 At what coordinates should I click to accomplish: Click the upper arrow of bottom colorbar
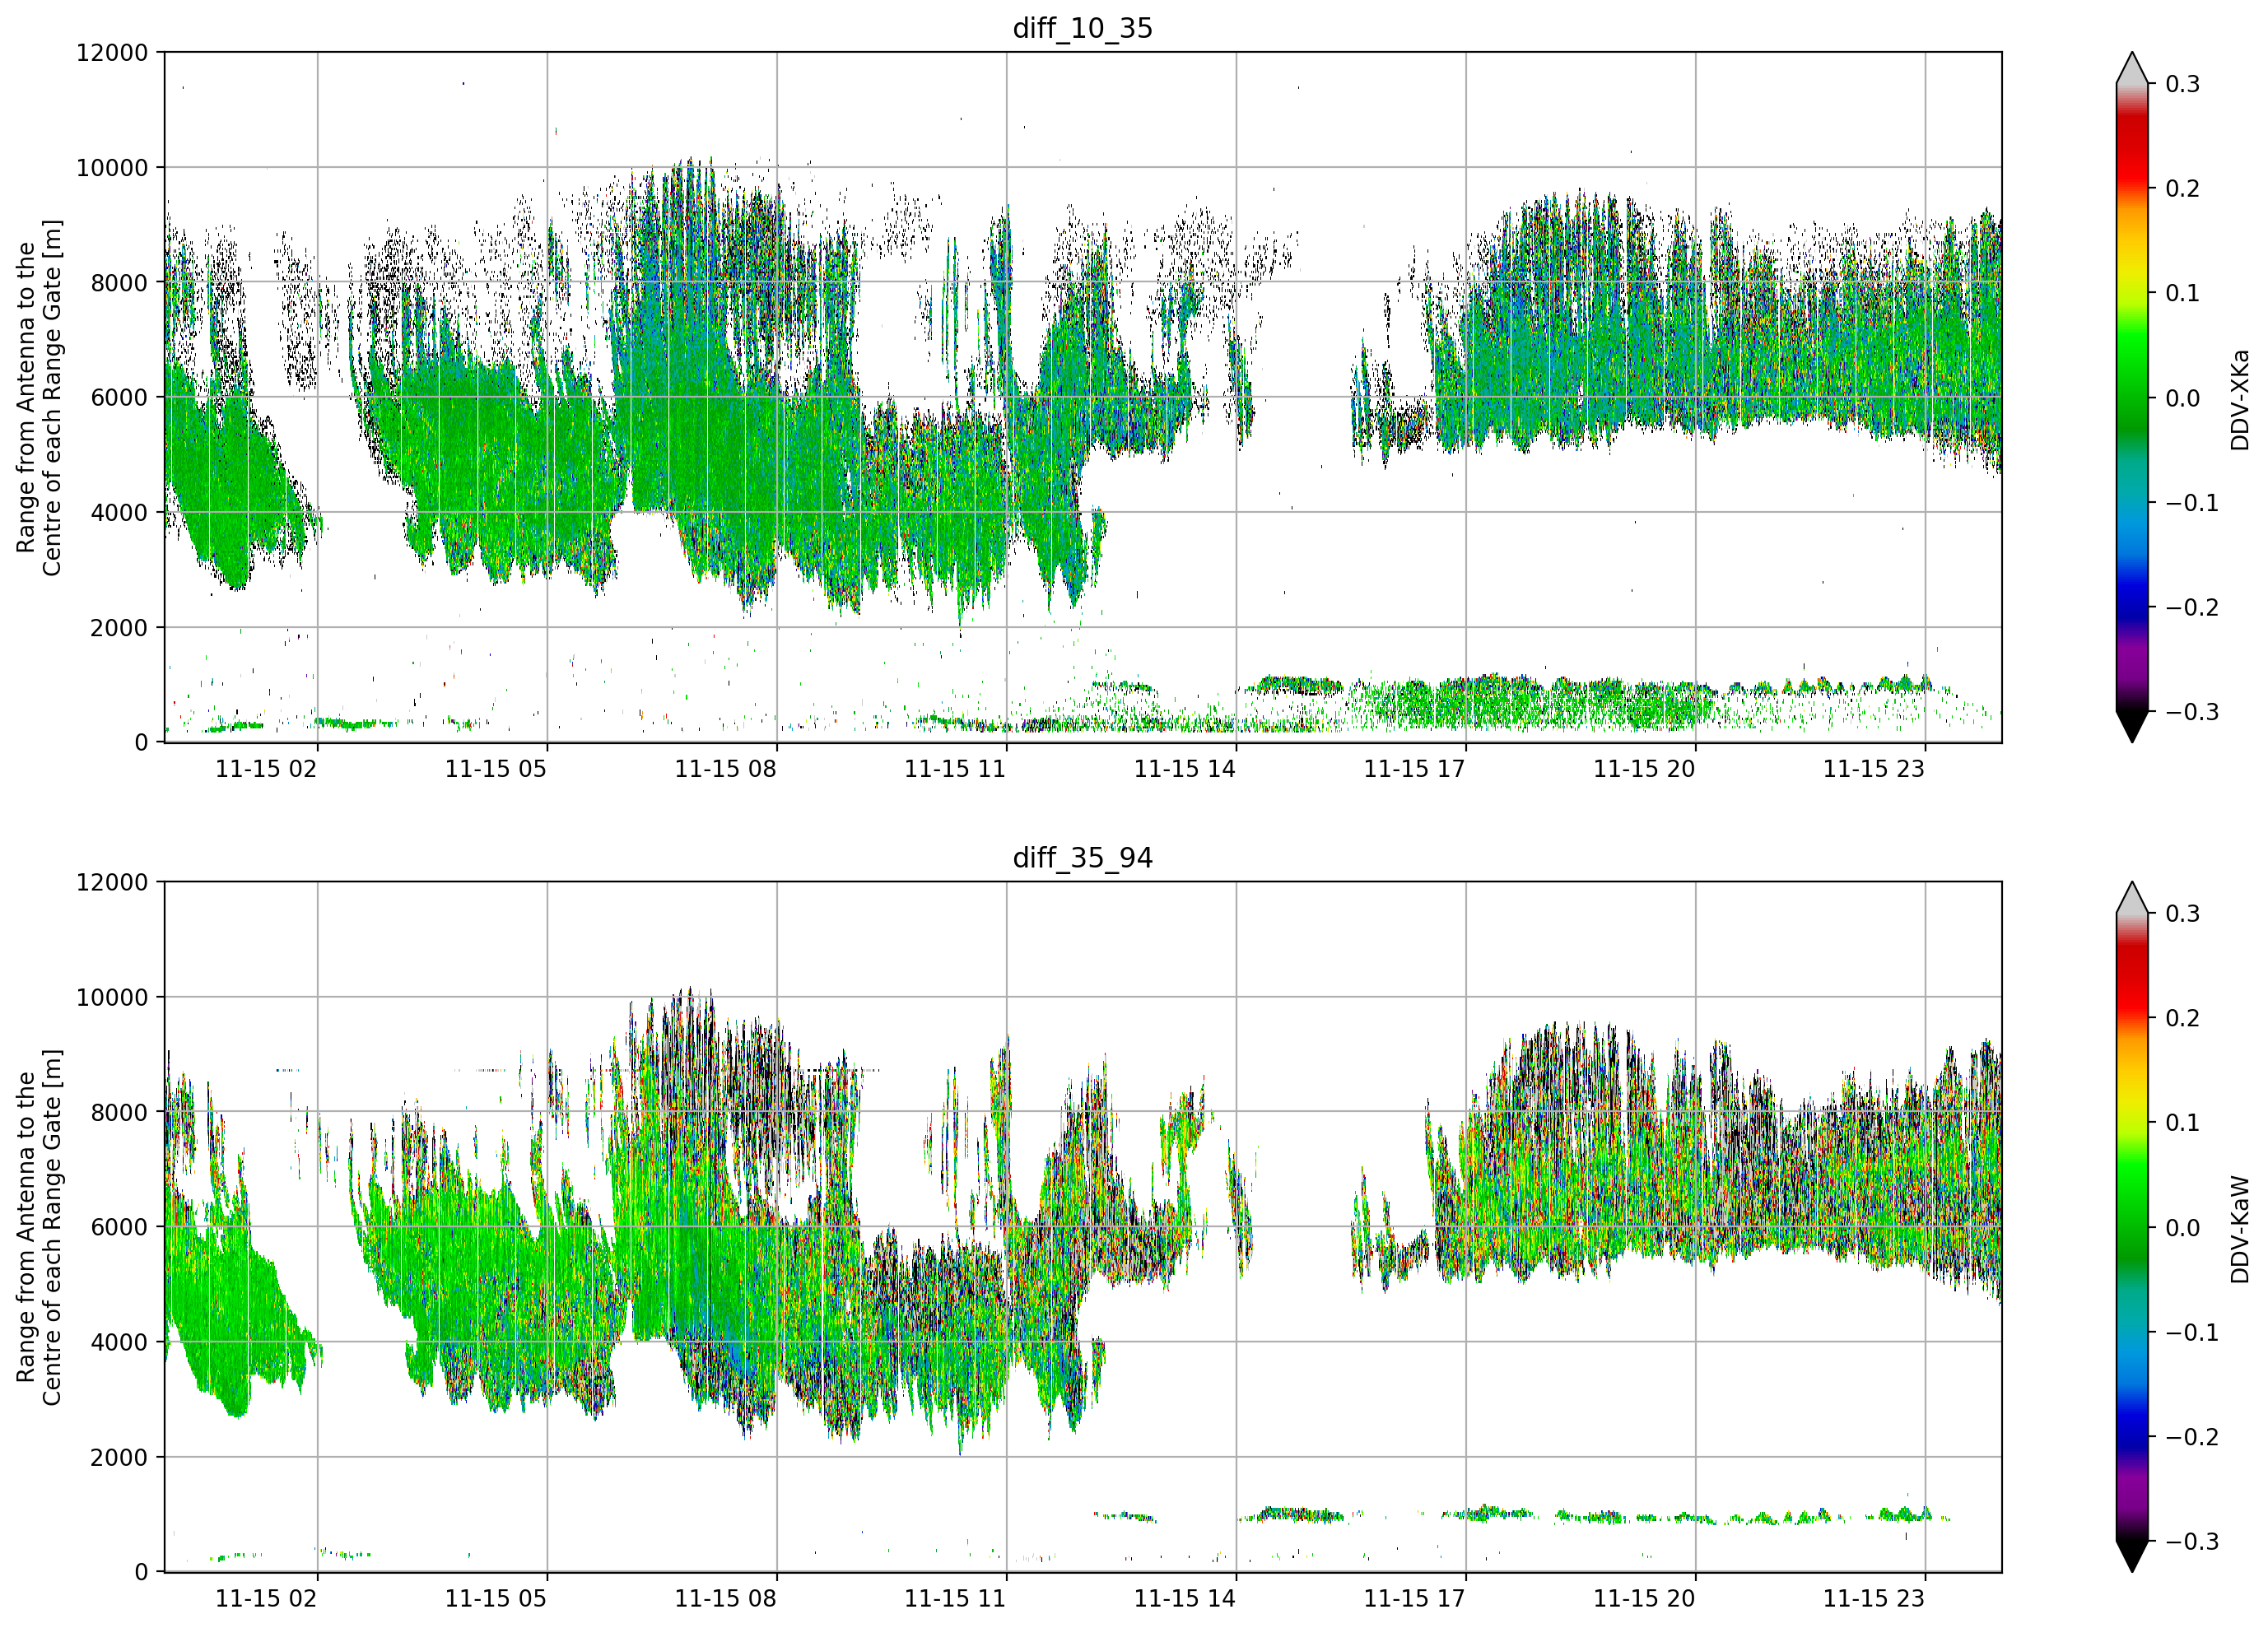2132,898
